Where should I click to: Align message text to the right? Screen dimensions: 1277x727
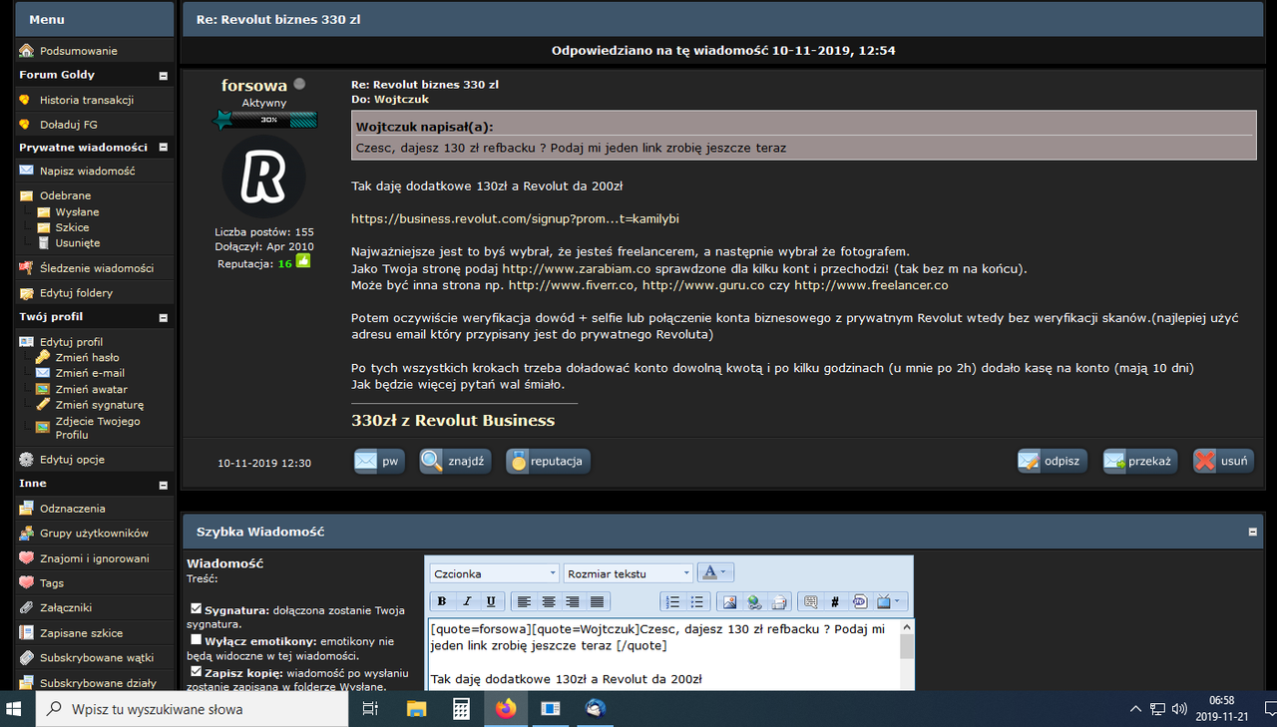coord(573,601)
